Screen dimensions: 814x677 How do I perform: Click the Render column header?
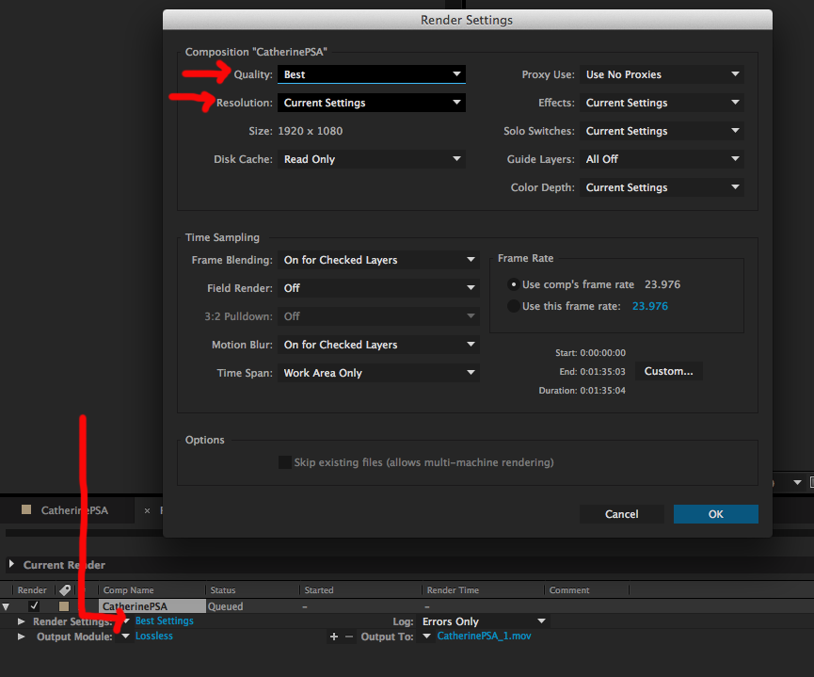(32, 590)
